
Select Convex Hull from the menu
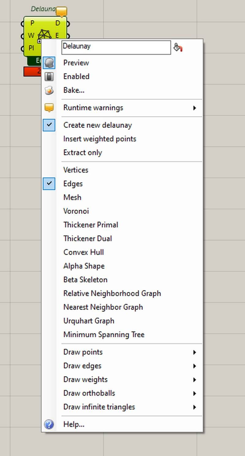(84, 252)
